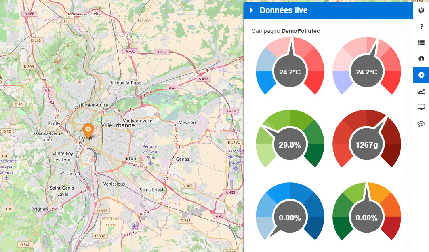429x252 pixels.
Task: Show information via the info circle icon
Action: 421,59
